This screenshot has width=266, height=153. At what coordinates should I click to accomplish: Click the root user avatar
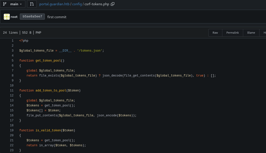click(x=7, y=17)
